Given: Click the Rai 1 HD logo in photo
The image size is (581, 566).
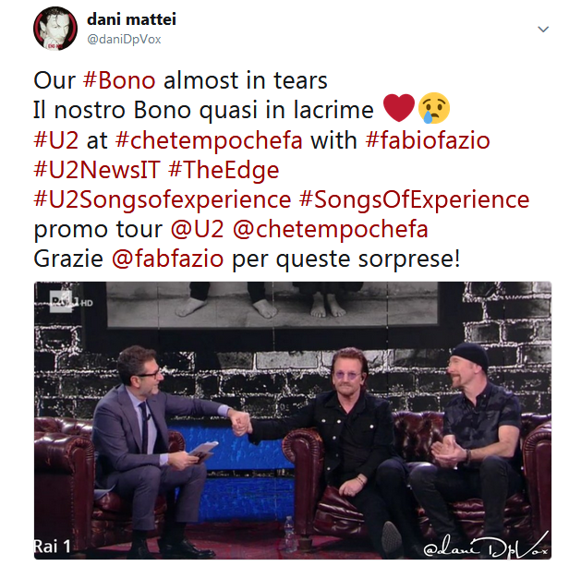Looking at the screenshot, I should [x=70, y=302].
